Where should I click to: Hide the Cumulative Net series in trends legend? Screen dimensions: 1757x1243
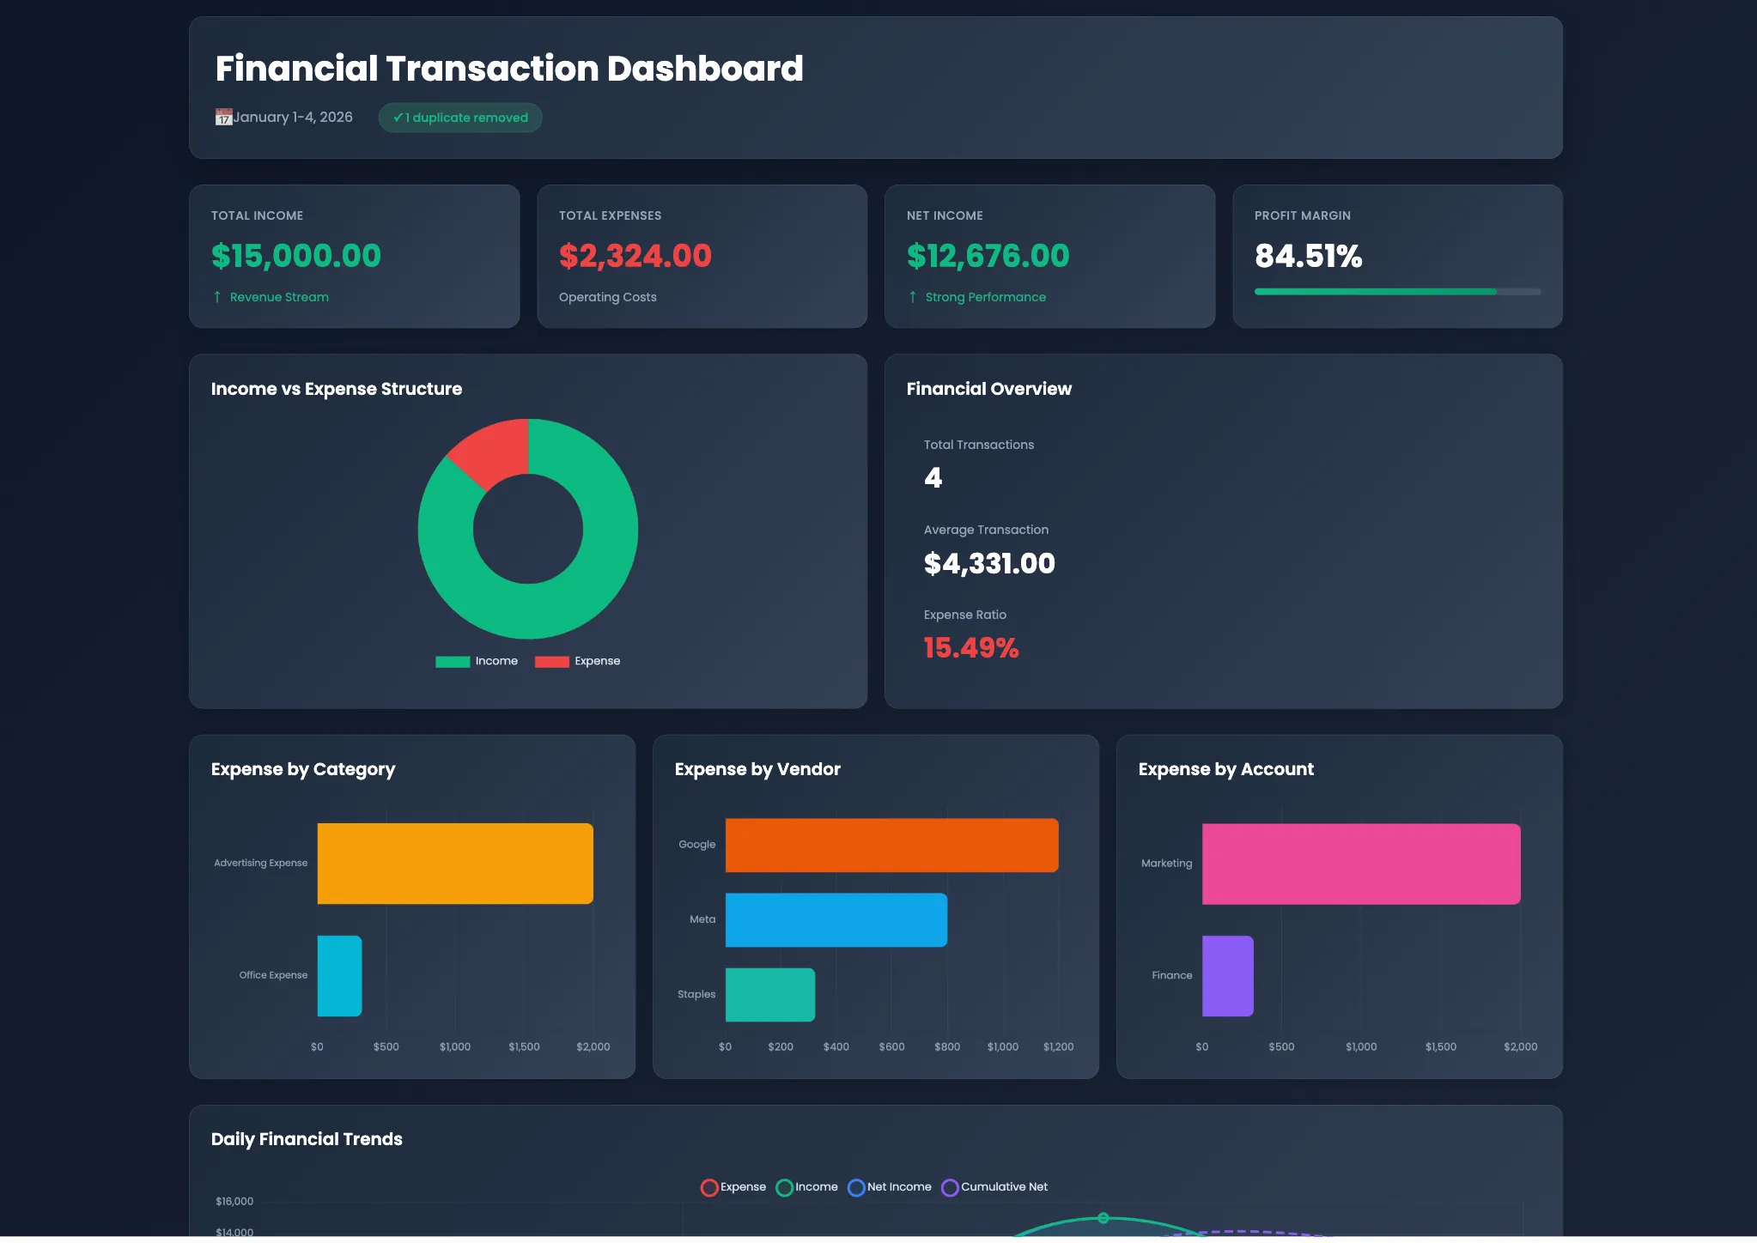[x=994, y=1187]
